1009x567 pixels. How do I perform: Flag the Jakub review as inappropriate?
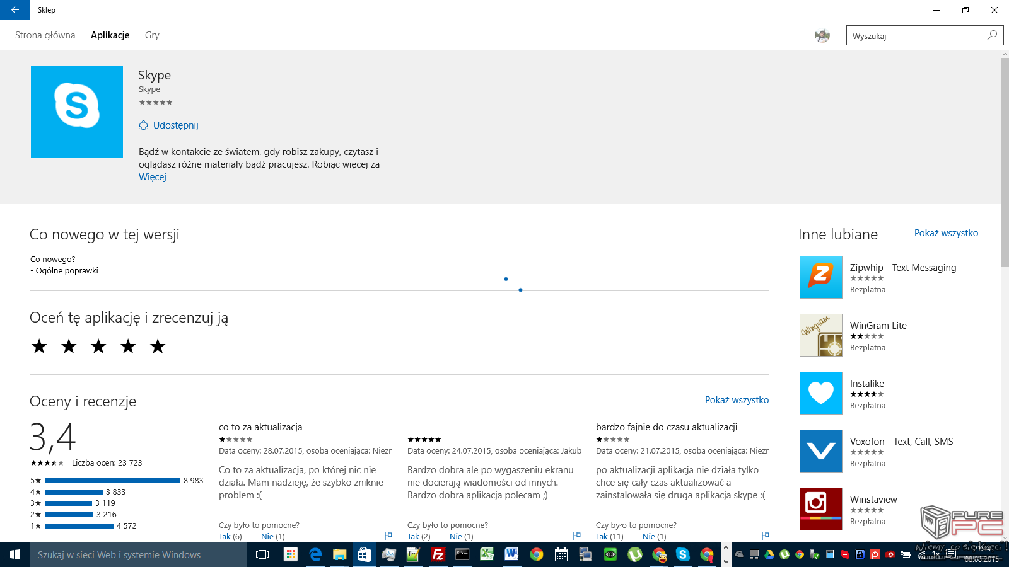pyautogui.click(x=577, y=535)
